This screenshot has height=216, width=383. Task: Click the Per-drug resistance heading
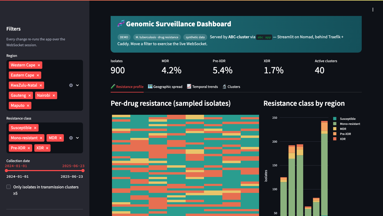coord(171,103)
